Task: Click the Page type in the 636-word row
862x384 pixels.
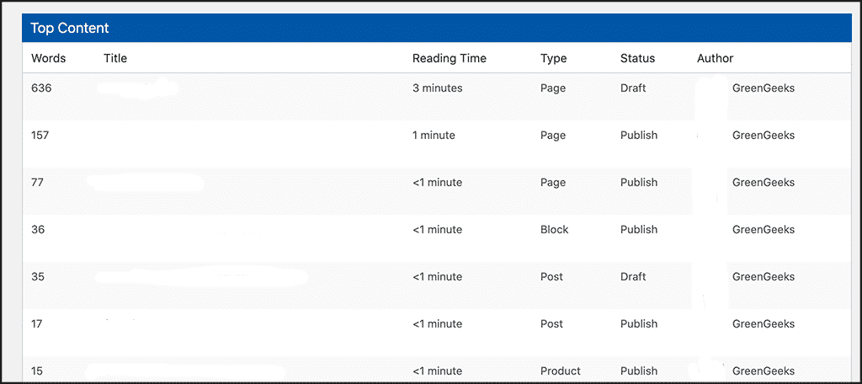Action: [553, 88]
